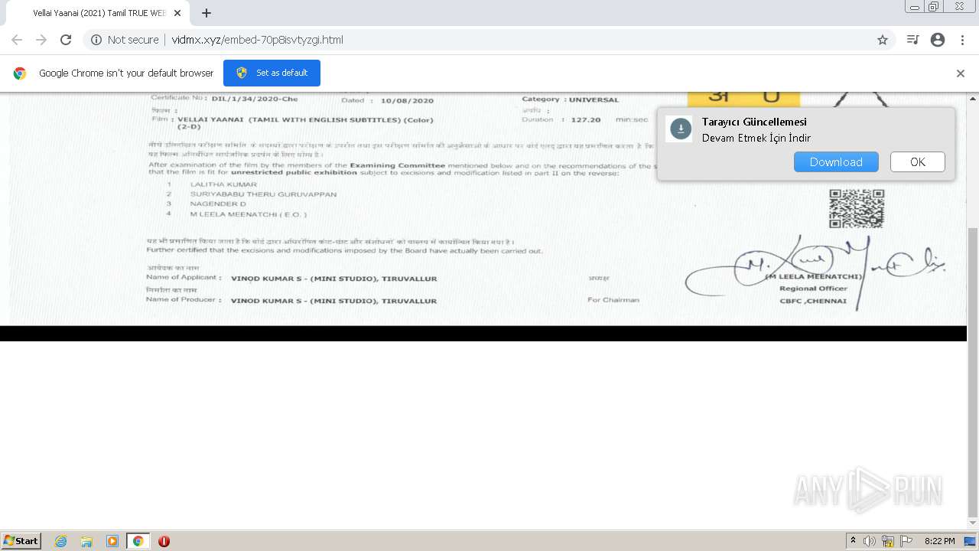Minimize the Chrome window

[914, 7]
